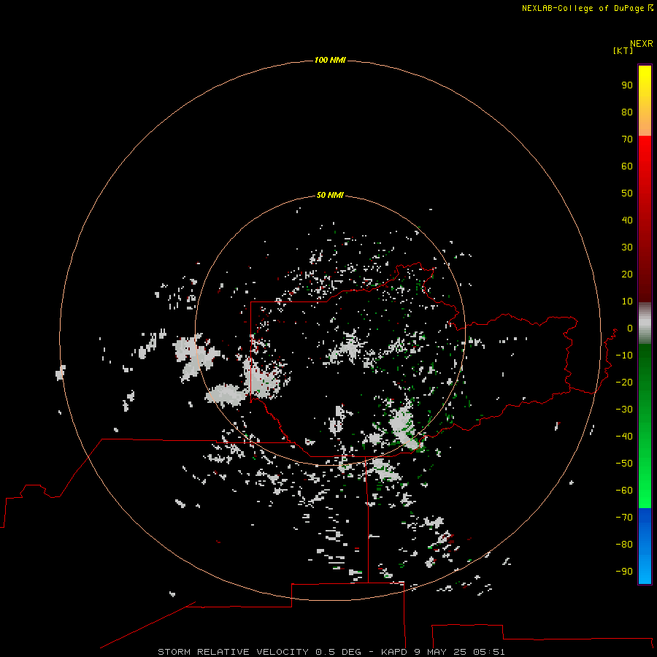657x657 pixels.
Task: Click the 20 tick label on the scale
Action: click(627, 274)
